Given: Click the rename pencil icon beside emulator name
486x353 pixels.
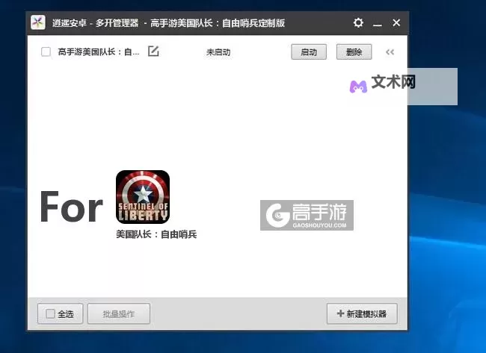Looking at the screenshot, I should click(153, 51).
